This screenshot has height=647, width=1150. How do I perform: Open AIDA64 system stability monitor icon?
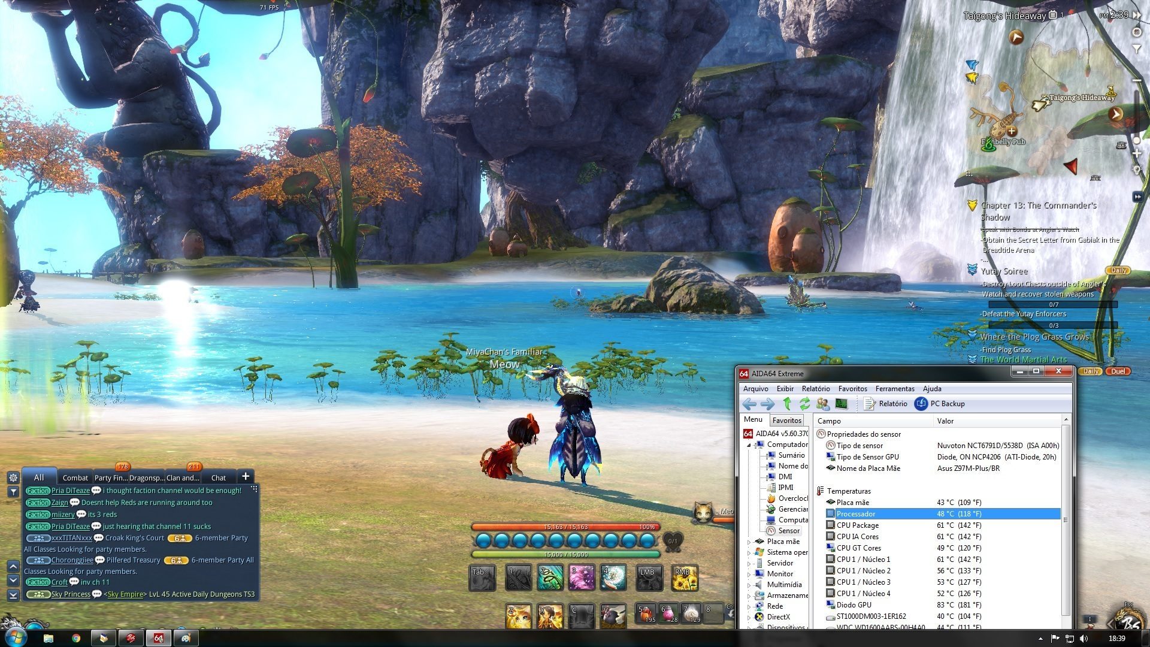(842, 404)
